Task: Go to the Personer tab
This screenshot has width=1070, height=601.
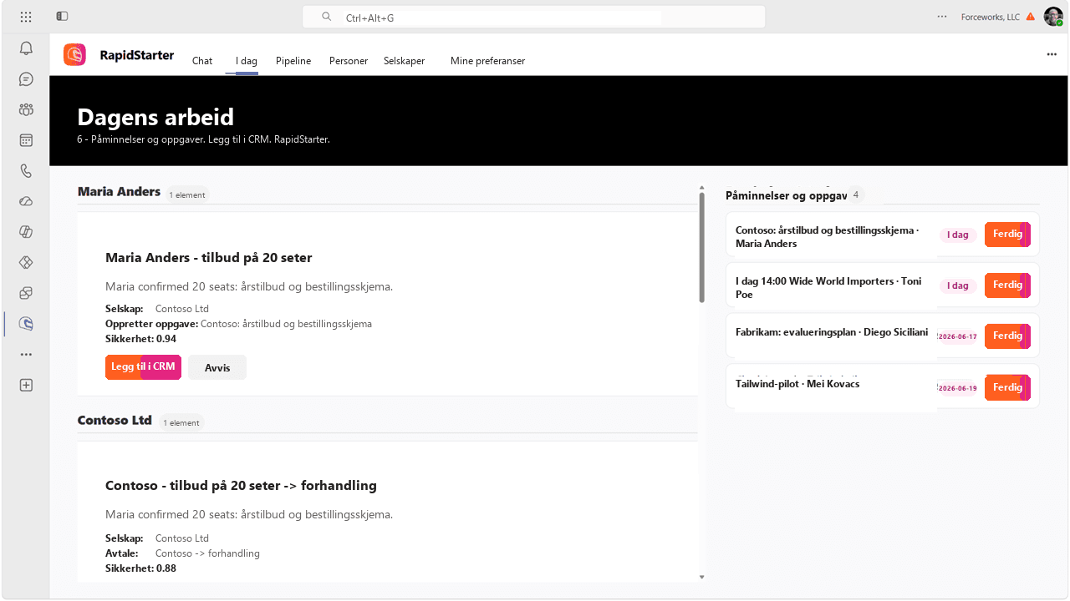Action: (349, 61)
